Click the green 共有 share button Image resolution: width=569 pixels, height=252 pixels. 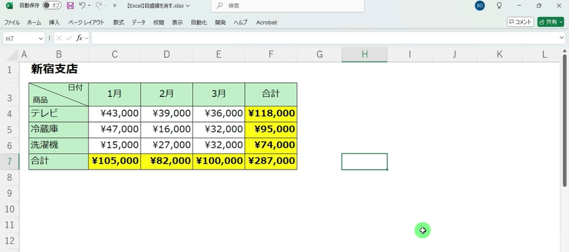550,22
